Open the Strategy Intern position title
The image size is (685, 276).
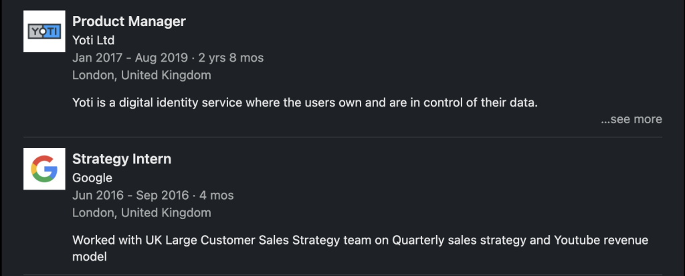(122, 159)
